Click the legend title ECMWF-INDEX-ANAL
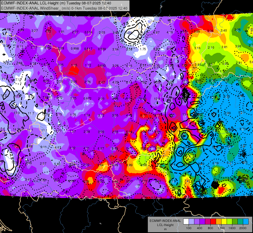The height and width of the screenshot is (233, 253). pos(165,221)
